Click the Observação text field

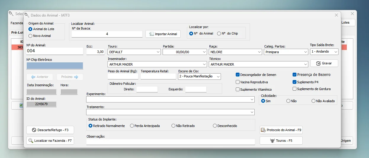click(x=171, y=142)
